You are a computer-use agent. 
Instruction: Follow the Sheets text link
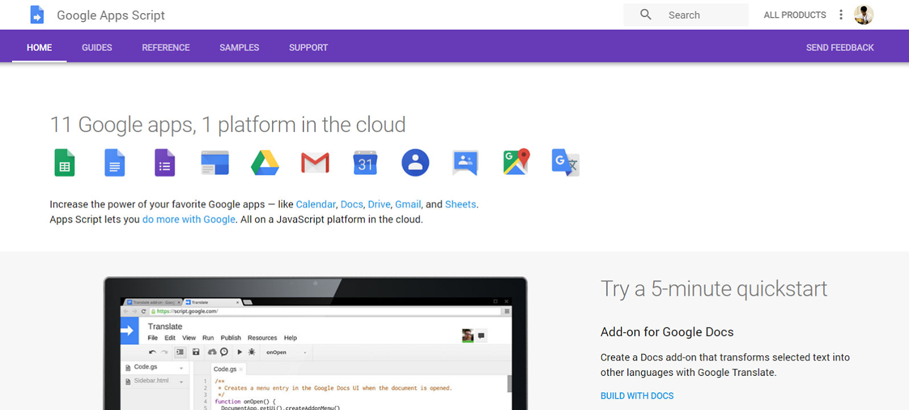pos(460,204)
